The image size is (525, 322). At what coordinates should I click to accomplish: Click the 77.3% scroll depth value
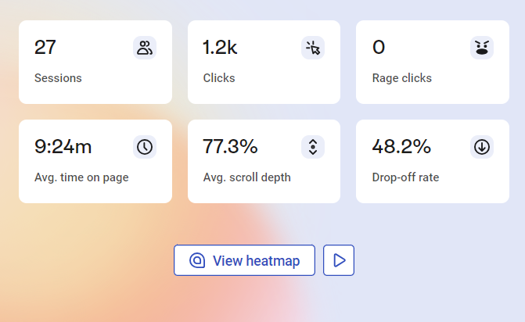click(230, 146)
